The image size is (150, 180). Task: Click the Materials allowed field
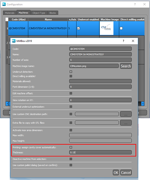click(100, 81)
